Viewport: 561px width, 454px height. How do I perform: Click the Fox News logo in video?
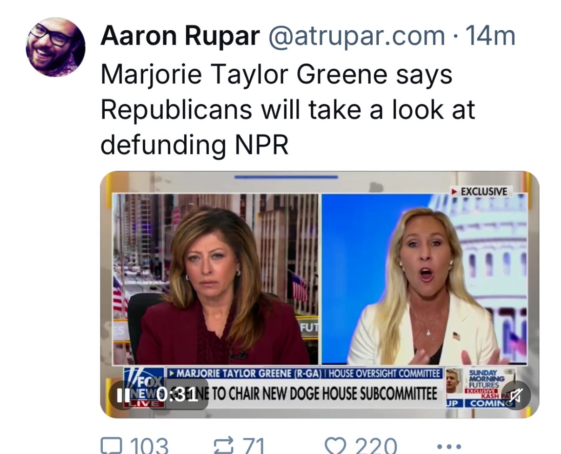pyautogui.click(x=144, y=387)
